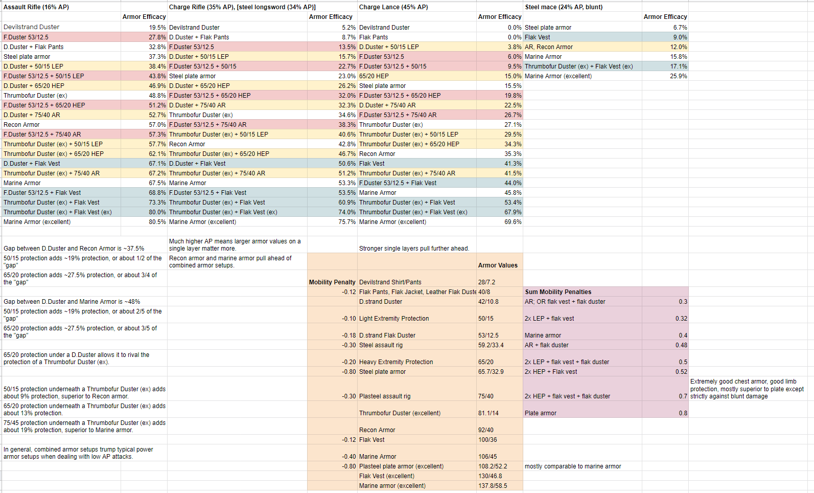Select the 5.2% value cell
Viewport: 814px width, 493px height.
(x=333, y=28)
